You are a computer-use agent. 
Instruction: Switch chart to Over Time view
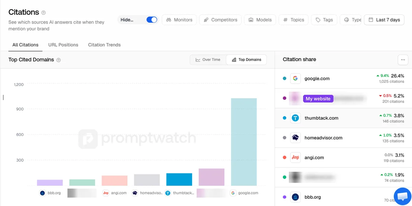click(x=208, y=60)
